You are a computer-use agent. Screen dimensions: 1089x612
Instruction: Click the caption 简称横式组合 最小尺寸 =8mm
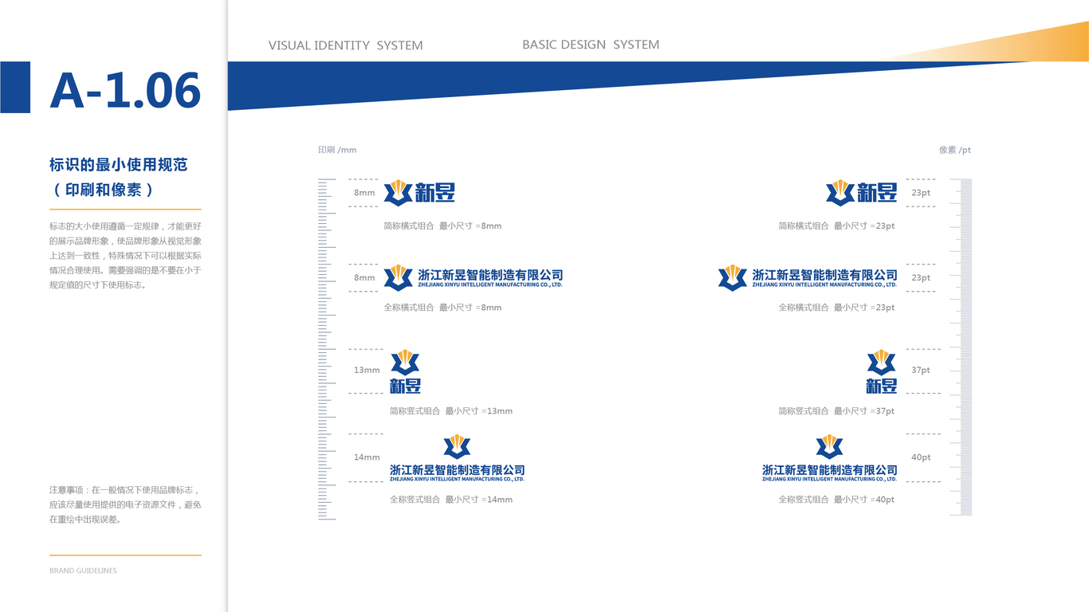tap(442, 226)
